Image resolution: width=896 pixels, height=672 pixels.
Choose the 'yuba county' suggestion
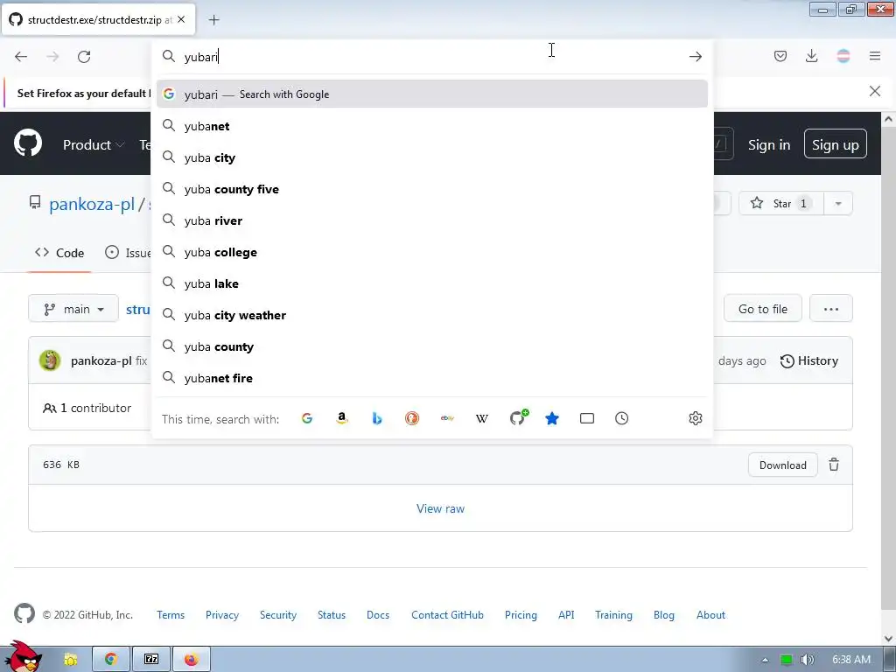[432, 346]
